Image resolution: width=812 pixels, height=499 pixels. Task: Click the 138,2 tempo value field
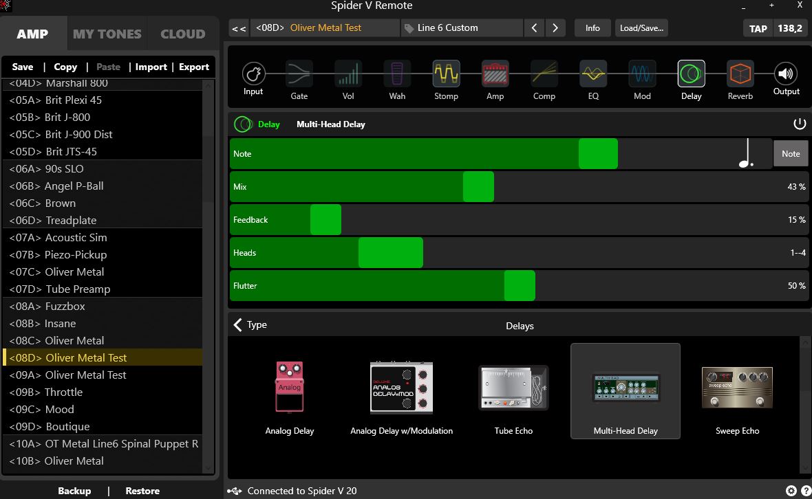[x=790, y=28]
